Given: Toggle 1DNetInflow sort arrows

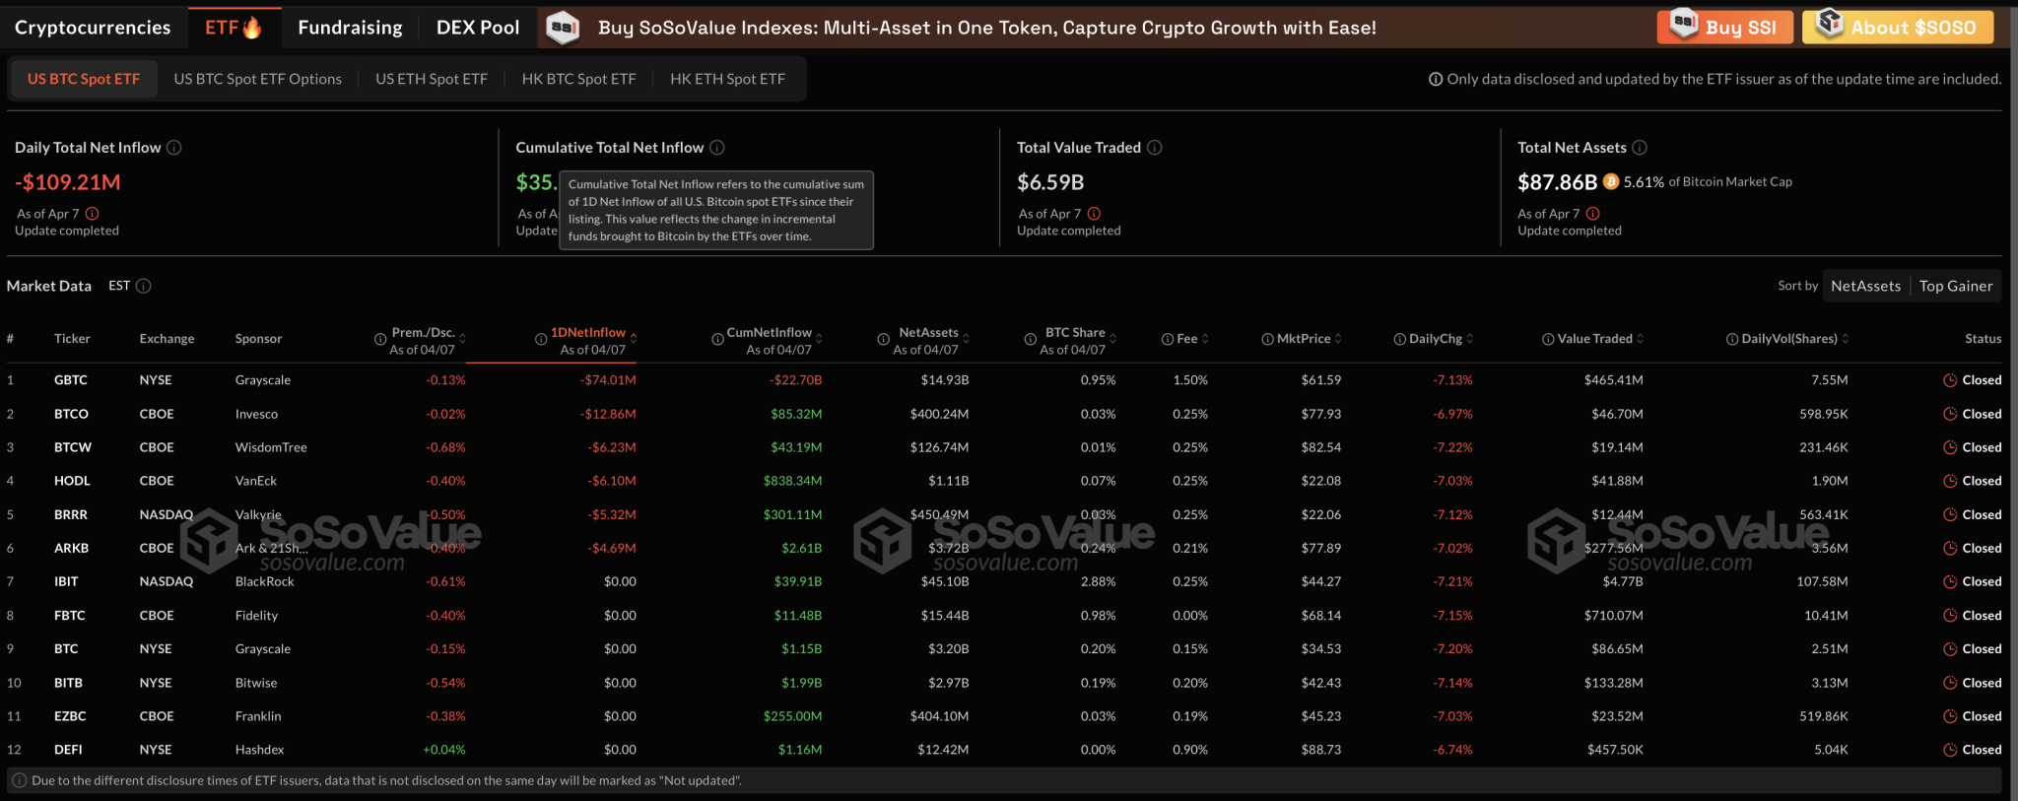Looking at the screenshot, I should (x=634, y=339).
